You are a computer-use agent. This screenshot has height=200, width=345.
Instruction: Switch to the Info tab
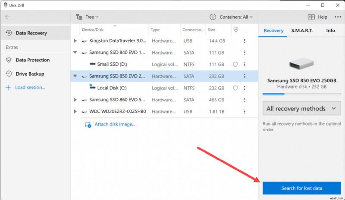[330, 31]
